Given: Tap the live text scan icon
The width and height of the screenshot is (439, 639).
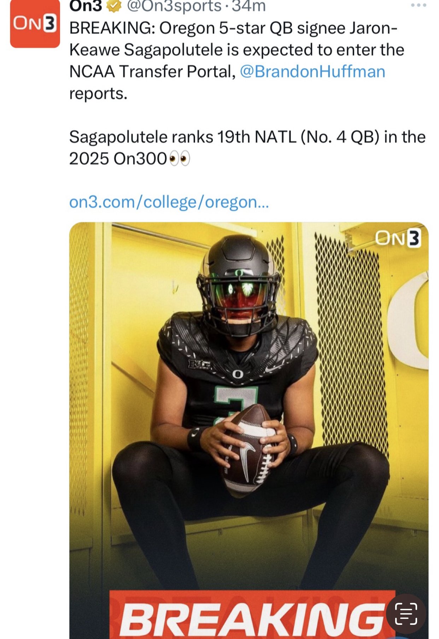Looking at the screenshot, I should pos(406,614).
